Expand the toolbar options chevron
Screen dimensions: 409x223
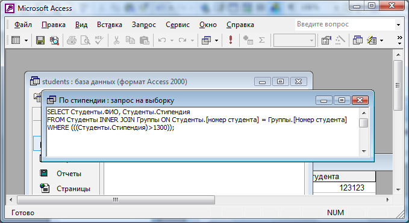click(399, 40)
